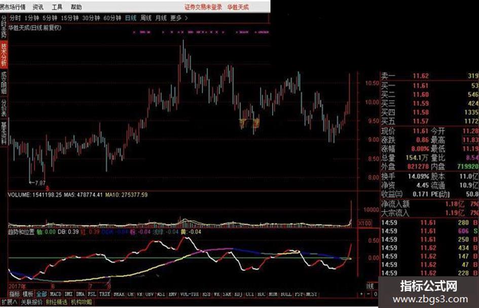Open 分时走势 in left sidebar
Image resolution: width=479 pixels, height=308 pixels.
(4, 27)
